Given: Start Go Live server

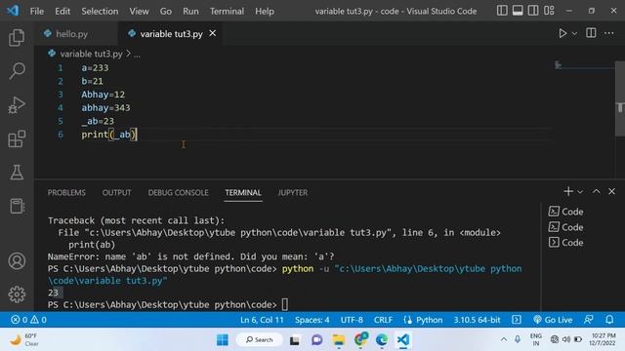Looking at the screenshot, I should (553, 320).
